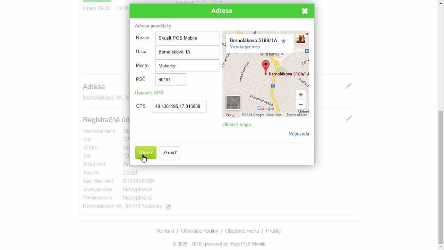Refresh the map via Obnoviť mapu
Viewport: 444px width, 250px height.
[x=237, y=124]
